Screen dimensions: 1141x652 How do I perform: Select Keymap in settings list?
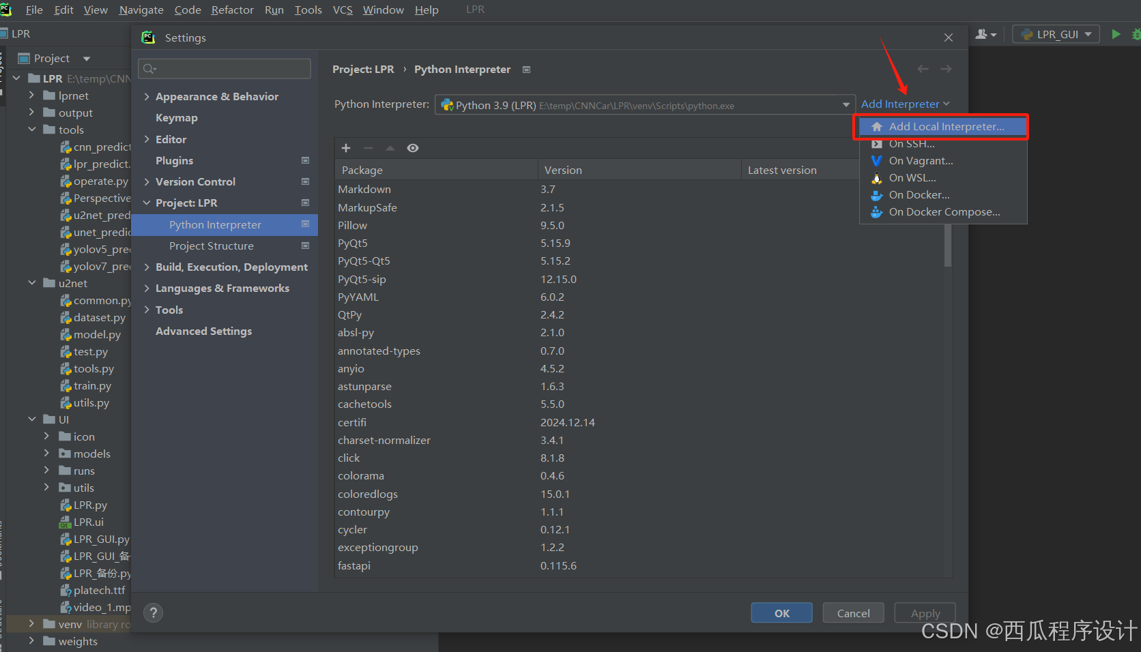177,118
